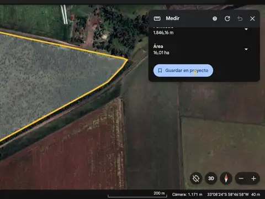Close the Medir panel

tap(252, 19)
